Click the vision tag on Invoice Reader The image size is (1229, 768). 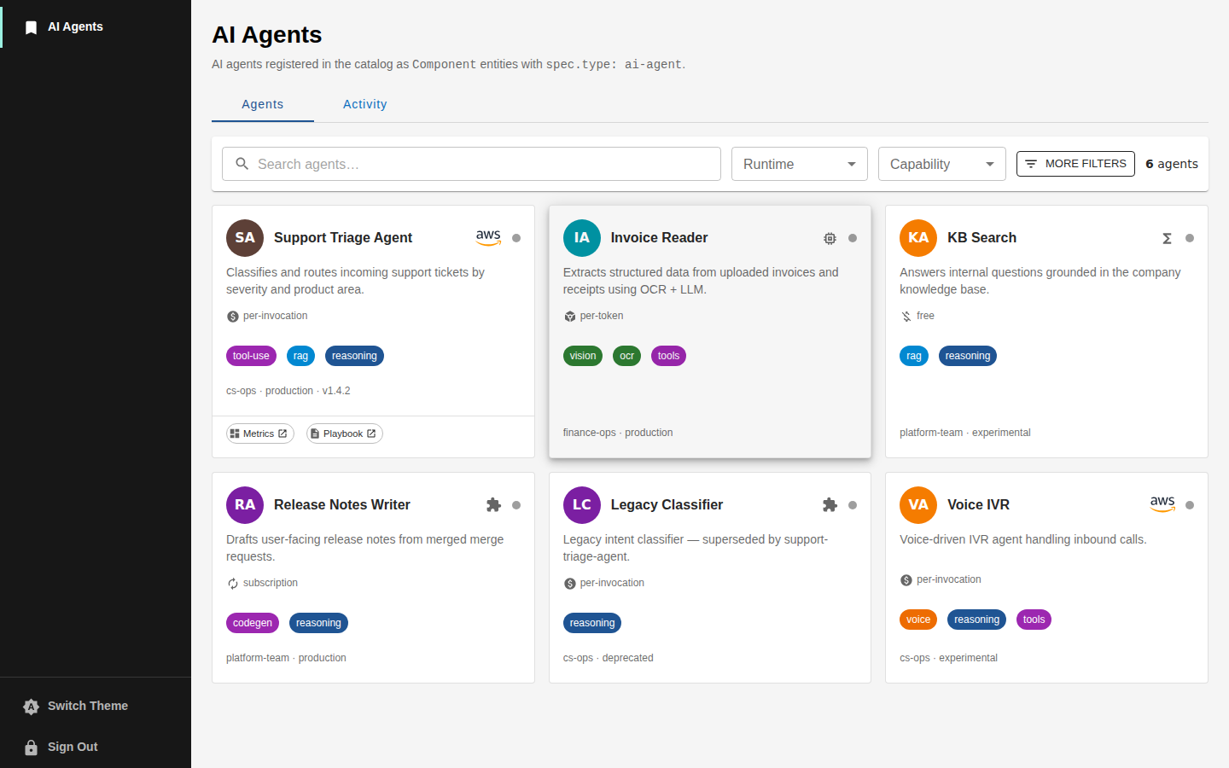coord(583,356)
